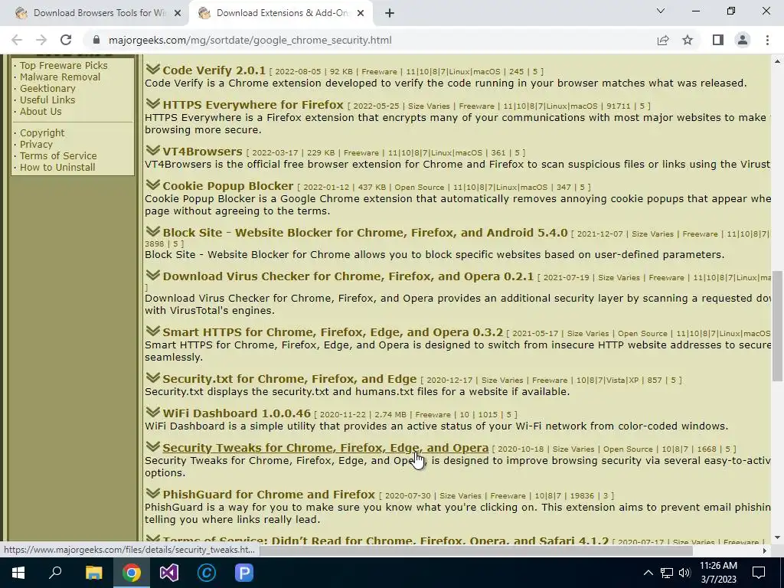Screen dimensions: 784x588
Task: Open Visual Studio from the taskbar
Action: (x=169, y=573)
